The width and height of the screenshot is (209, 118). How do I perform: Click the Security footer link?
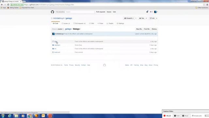(x=77, y=65)
